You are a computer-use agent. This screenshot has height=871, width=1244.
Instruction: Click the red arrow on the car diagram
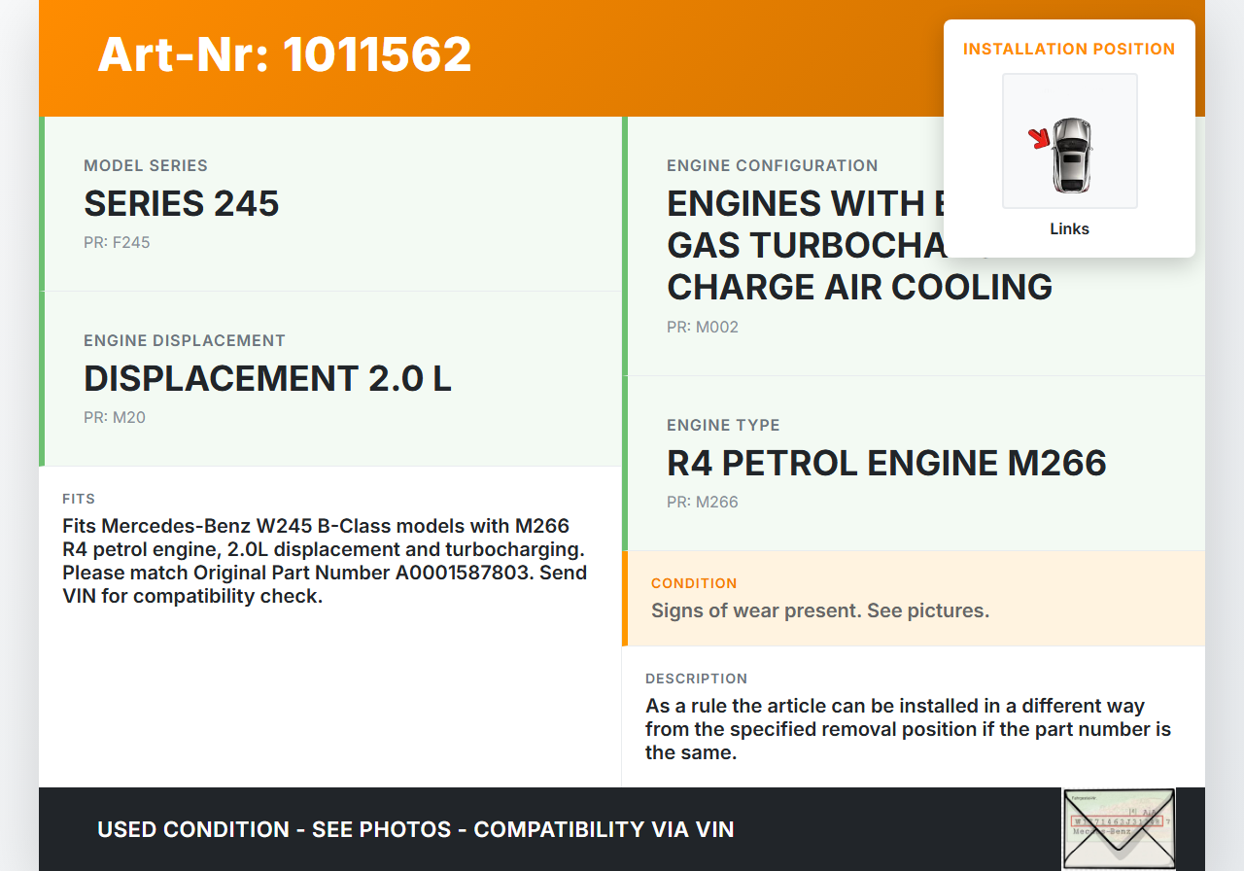click(1040, 139)
